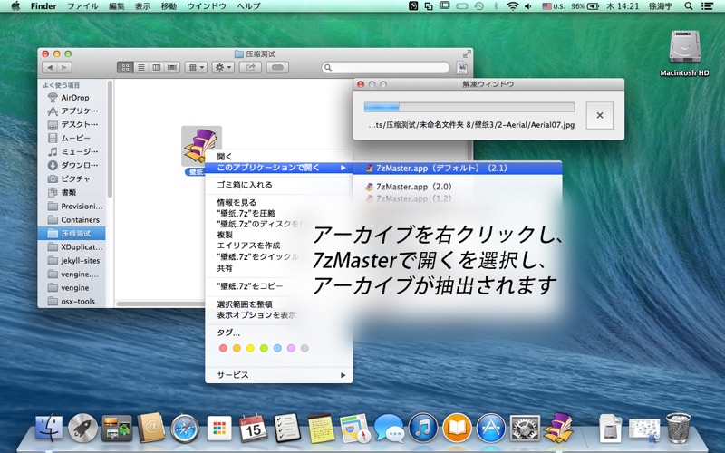The image size is (725, 453).
Task: Open the arrange-by dropdown in Finder toolbar
Action: coord(196,67)
